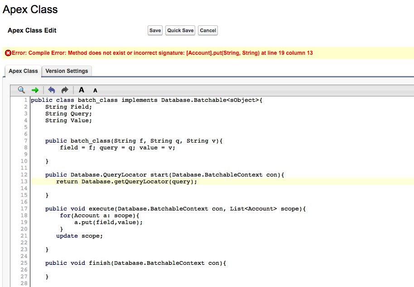Cancel the Apex class edit
The width and height of the screenshot is (414, 287).
coord(208,30)
